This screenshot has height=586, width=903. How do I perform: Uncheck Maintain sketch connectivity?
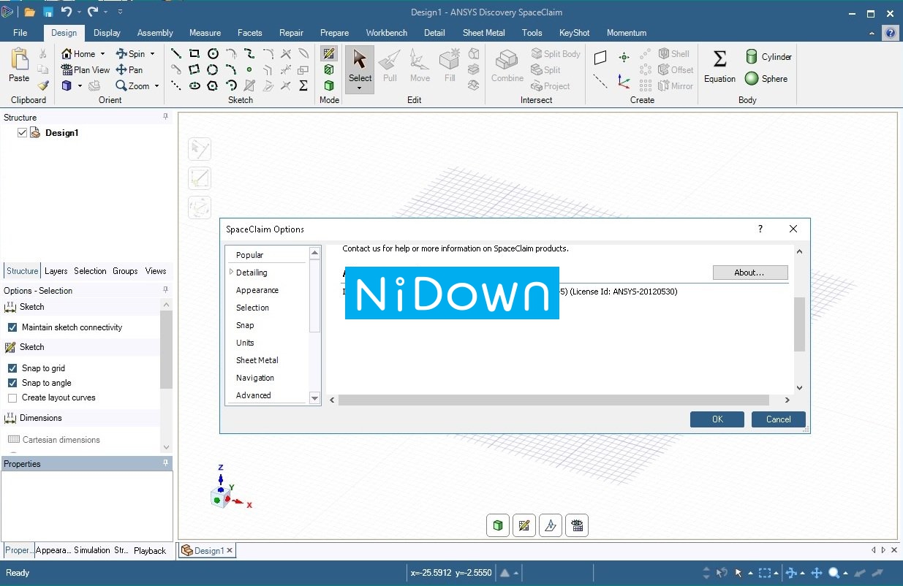(x=10, y=327)
